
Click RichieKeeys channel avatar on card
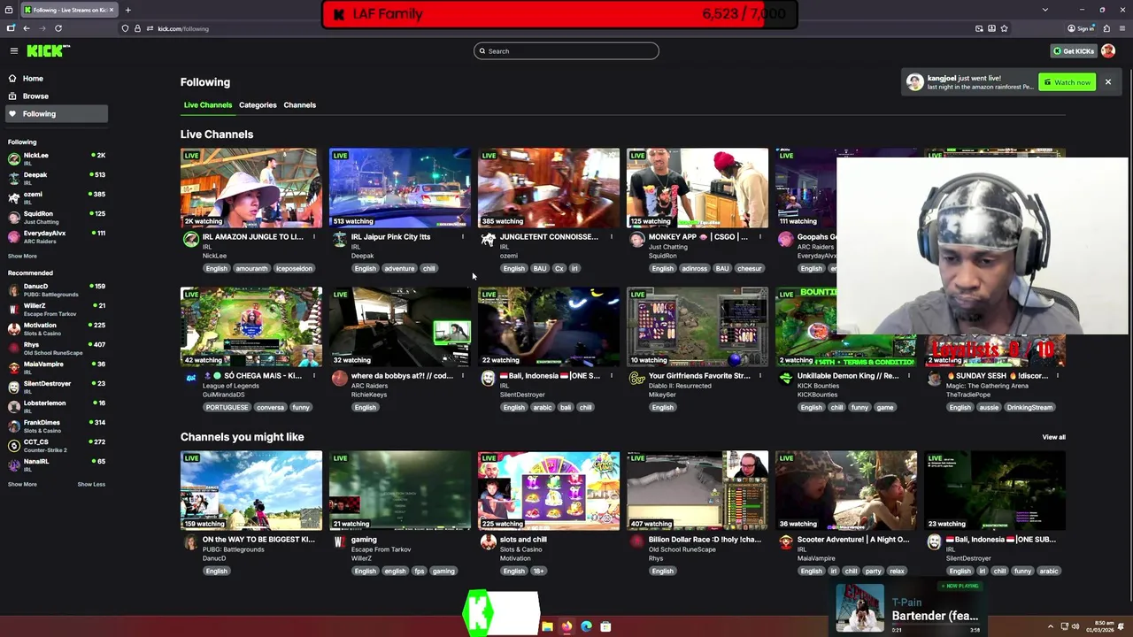click(339, 379)
